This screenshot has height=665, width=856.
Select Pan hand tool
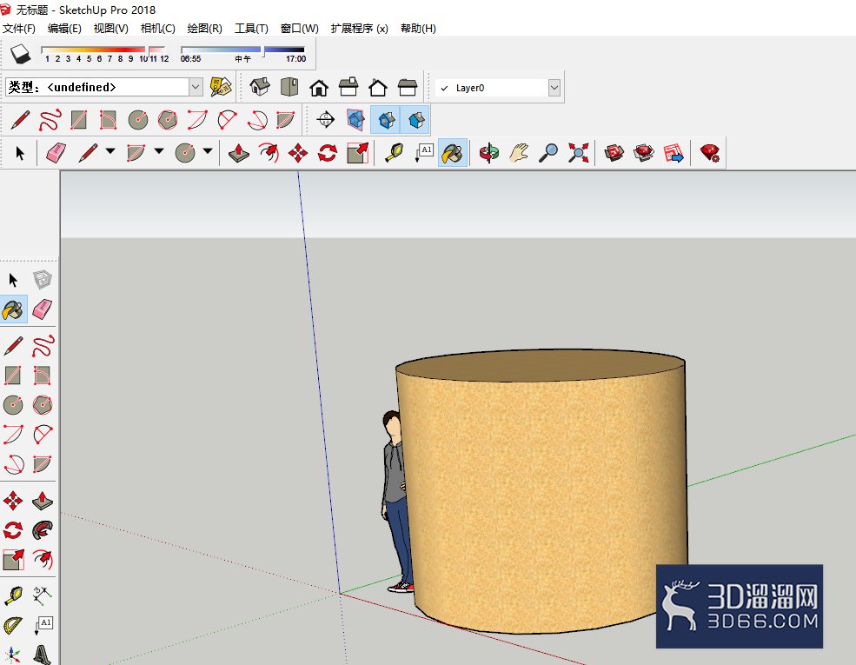coord(519,153)
